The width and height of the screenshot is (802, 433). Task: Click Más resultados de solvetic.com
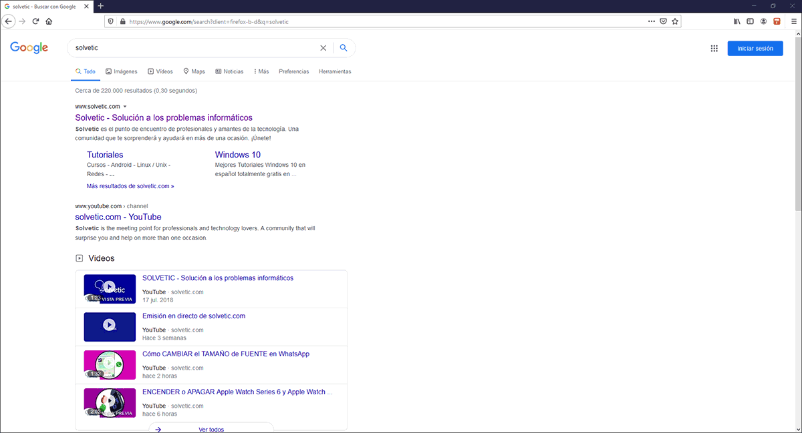coord(130,186)
